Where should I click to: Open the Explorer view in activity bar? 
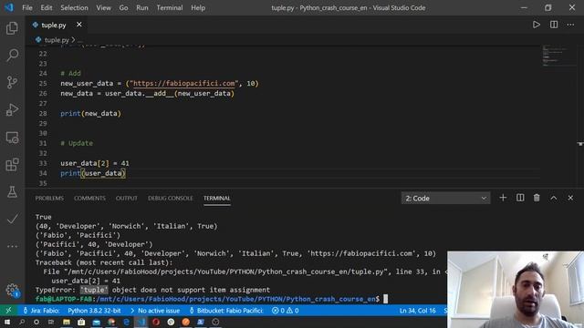[12, 28]
